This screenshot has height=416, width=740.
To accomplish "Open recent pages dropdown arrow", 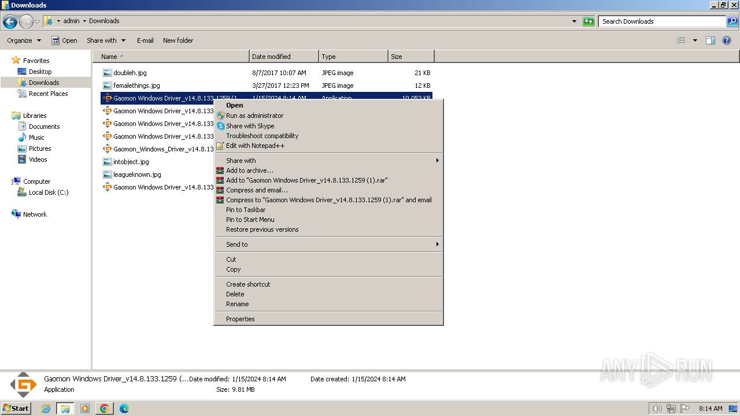I will click(x=37, y=22).
